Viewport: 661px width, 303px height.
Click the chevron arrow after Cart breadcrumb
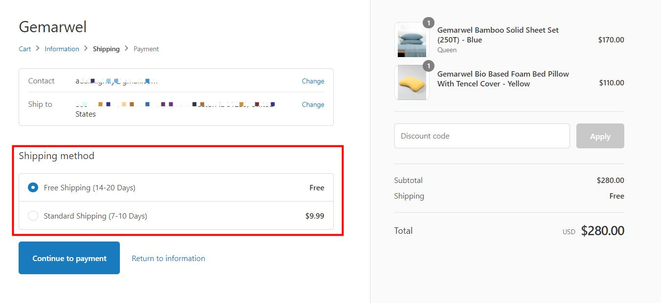pos(38,48)
